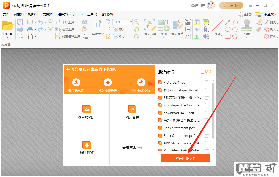Click the email envelope icon
This screenshot has height=177, width=279.
click(x=30, y=22)
